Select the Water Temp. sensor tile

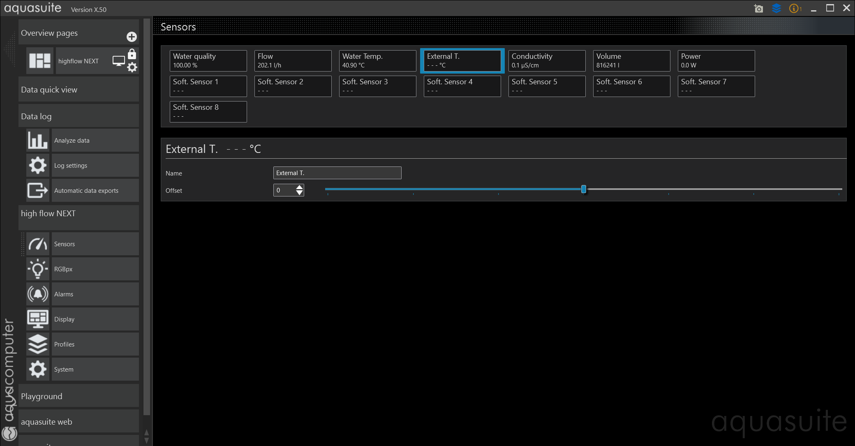click(377, 61)
